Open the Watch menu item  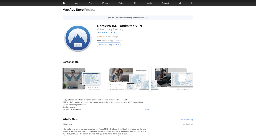point(121,3)
